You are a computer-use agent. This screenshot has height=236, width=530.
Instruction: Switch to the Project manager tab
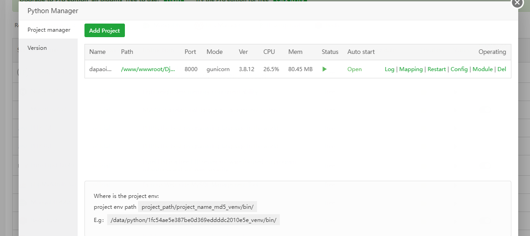(49, 30)
